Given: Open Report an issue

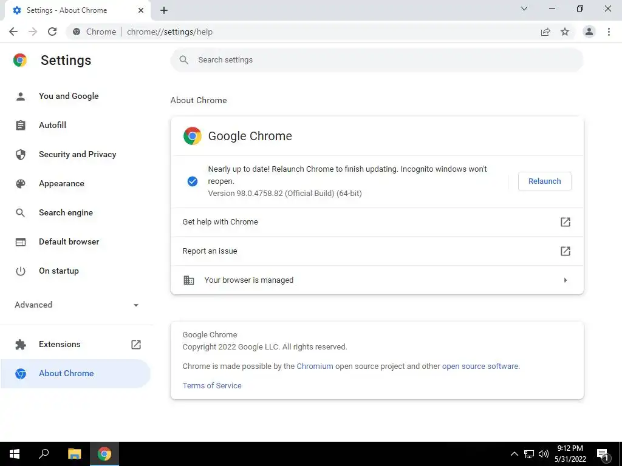Looking at the screenshot, I should click(x=377, y=251).
